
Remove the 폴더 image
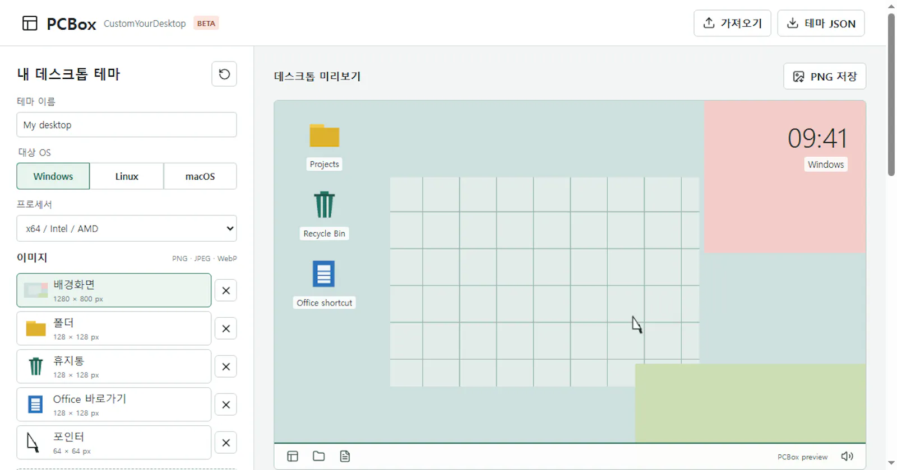click(226, 328)
